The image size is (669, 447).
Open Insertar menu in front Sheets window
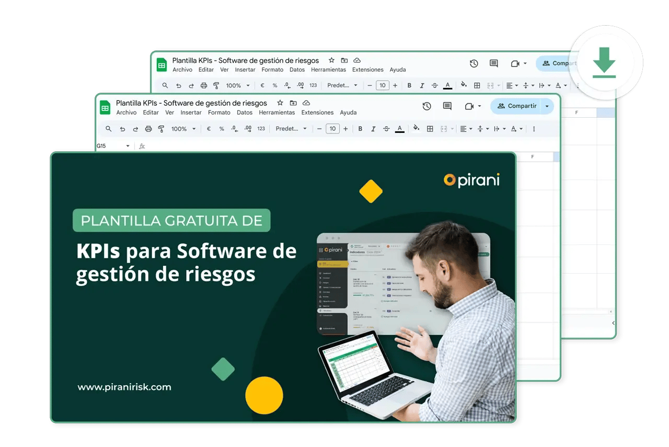point(191,113)
